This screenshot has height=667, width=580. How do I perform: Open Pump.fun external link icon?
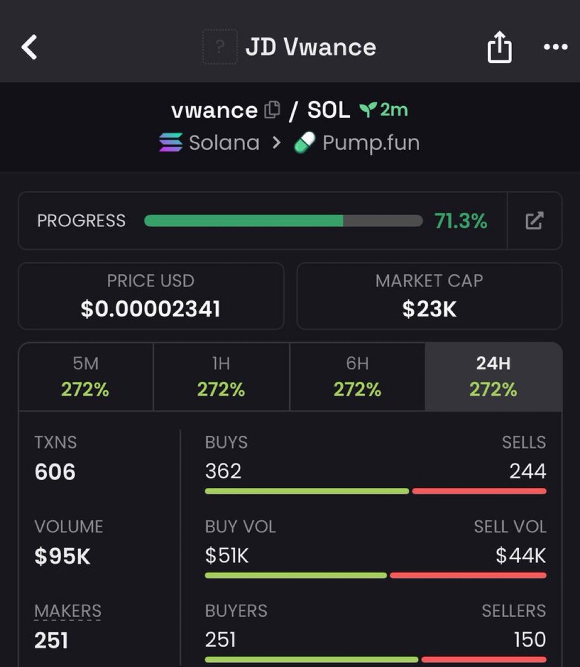(x=534, y=221)
